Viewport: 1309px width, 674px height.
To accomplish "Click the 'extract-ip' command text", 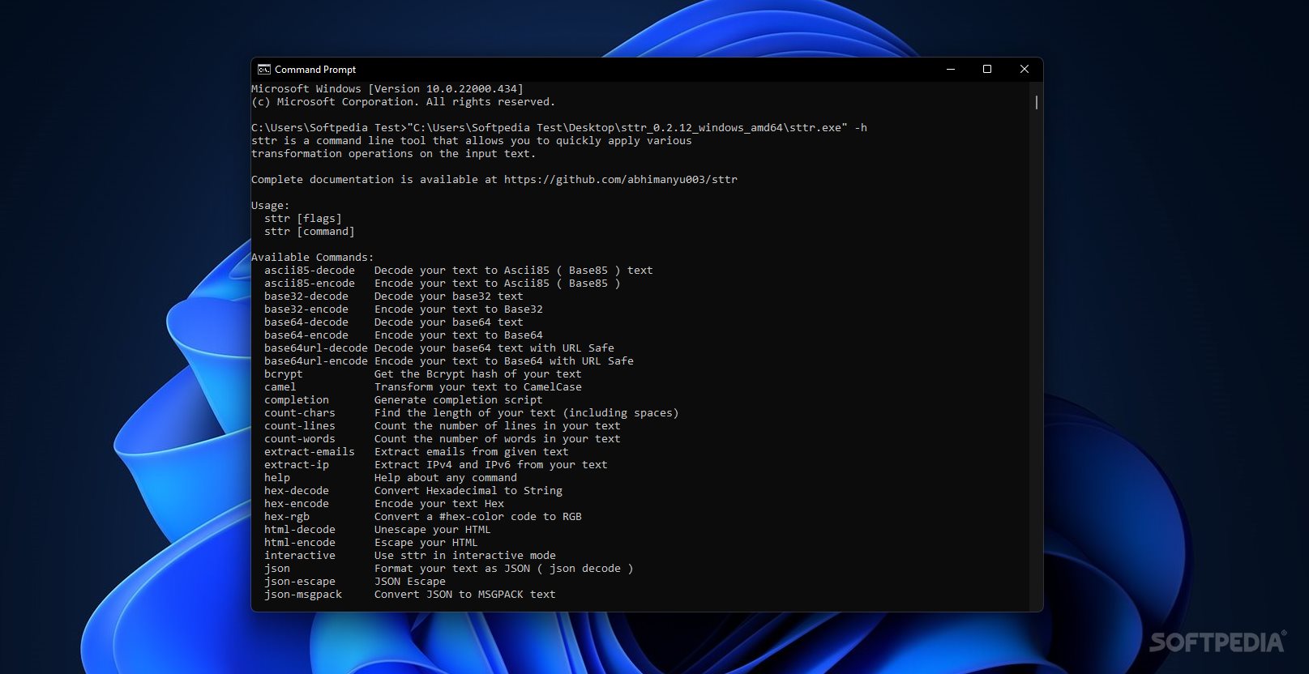I will (297, 465).
